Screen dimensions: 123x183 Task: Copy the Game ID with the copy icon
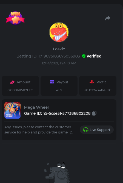click(x=94, y=113)
